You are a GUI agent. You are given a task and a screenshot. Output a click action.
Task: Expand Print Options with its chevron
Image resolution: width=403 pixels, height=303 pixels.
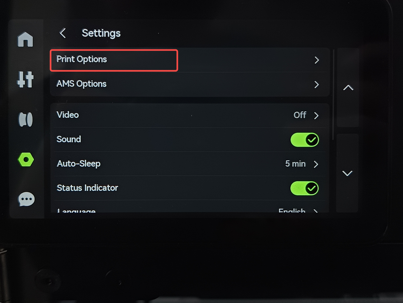pos(317,60)
